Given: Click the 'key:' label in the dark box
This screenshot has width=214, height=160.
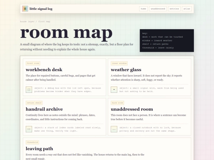Looking at the screenshot, I should (x=145, y=33).
